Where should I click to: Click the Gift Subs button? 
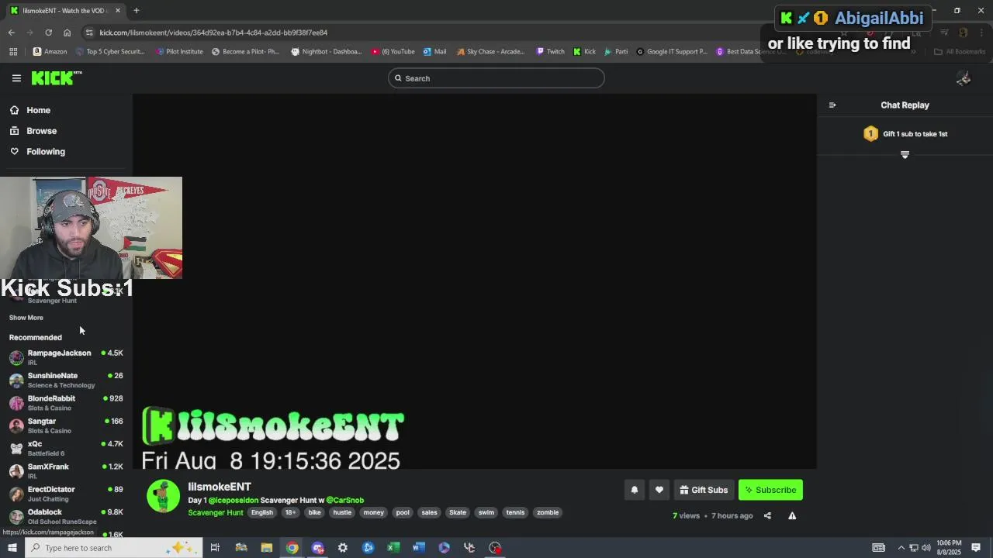coord(704,490)
